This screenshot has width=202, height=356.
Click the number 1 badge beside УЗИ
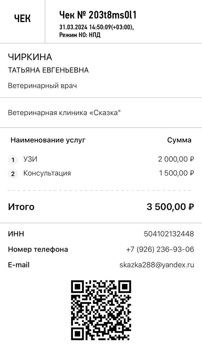pos(13,160)
